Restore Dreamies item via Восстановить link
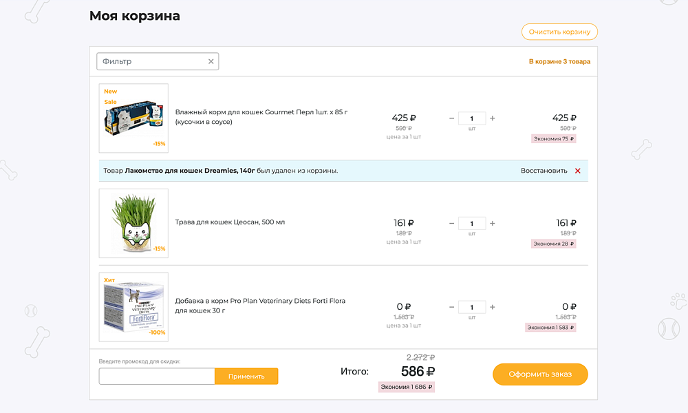The width and height of the screenshot is (688, 413). (543, 170)
